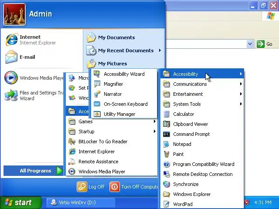Click the Program Compatibility Wizard label

204,164
